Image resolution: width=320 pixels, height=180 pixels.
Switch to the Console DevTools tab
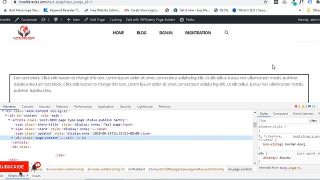tap(27, 106)
